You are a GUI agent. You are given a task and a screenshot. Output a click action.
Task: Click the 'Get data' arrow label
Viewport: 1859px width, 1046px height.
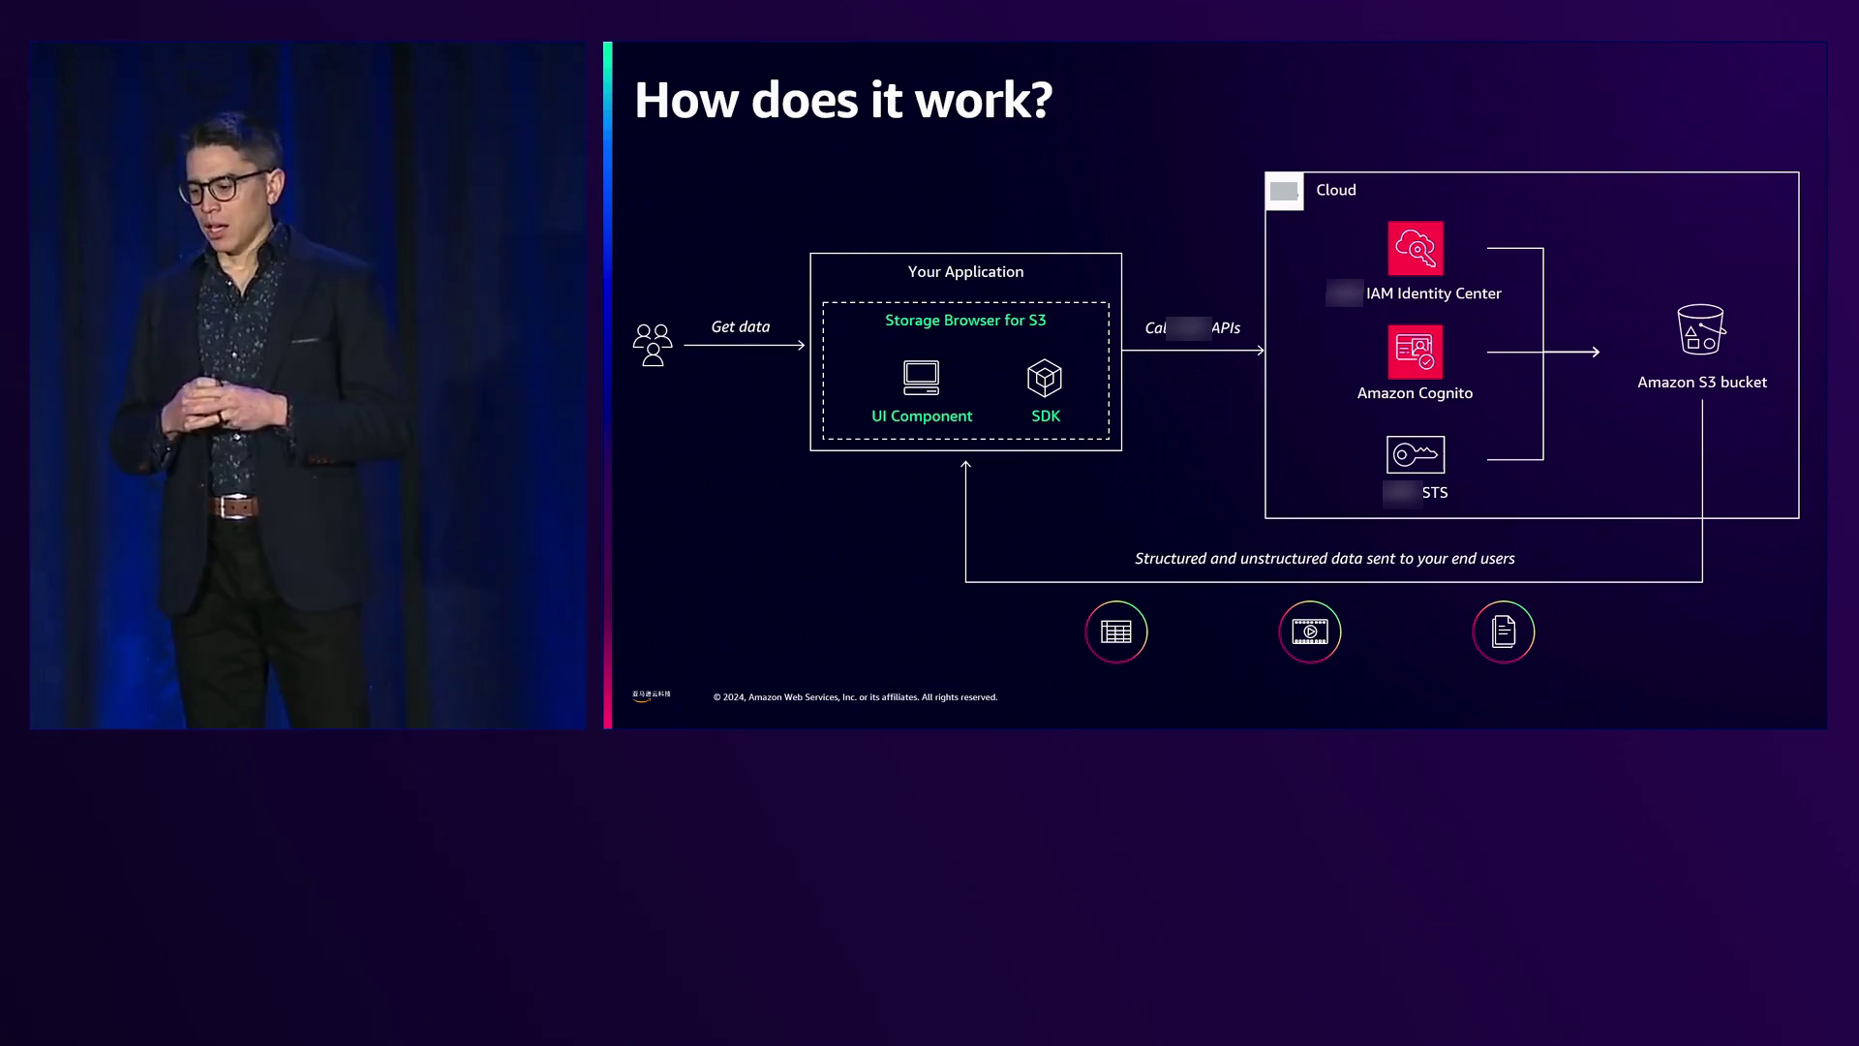coord(741,327)
